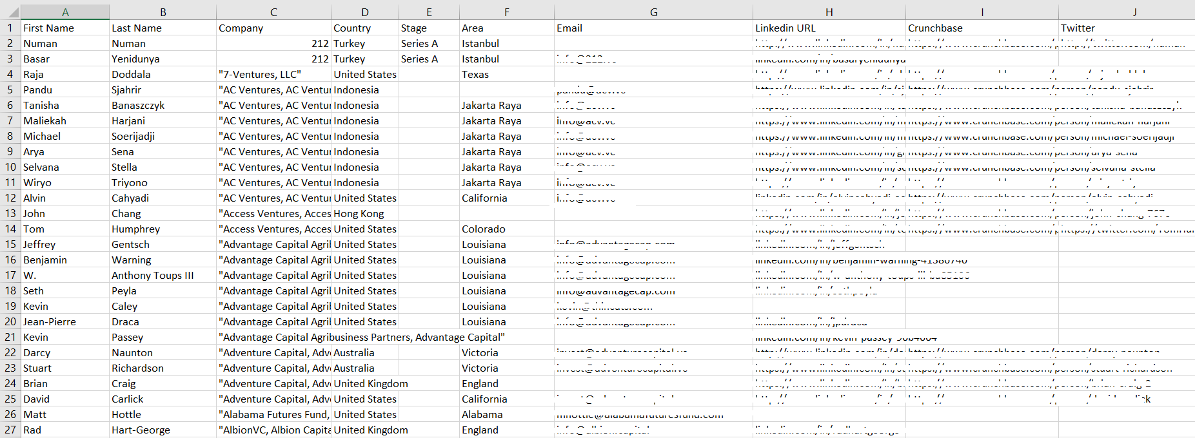Click the 'Crunchbase' header cell

[982, 28]
